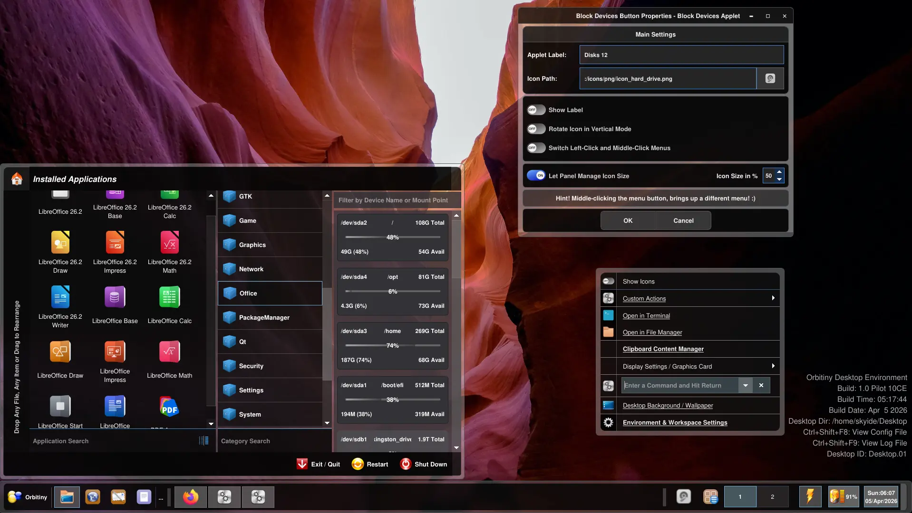Turn off Let Panel Manage Icon Size
Image resolution: width=912 pixels, height=513 pixels.
(x=536, y=176)
